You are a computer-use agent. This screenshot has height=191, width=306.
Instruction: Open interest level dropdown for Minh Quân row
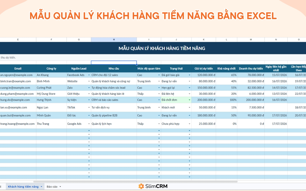click(x=159, y=115)
